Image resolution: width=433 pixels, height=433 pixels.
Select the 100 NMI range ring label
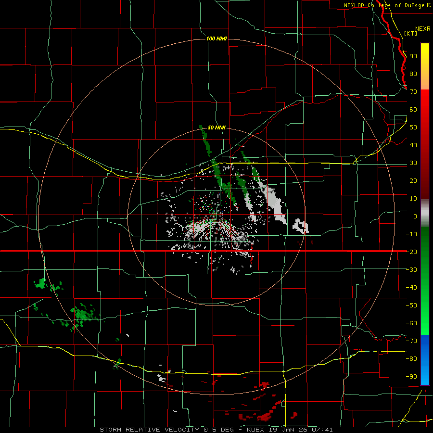[x=216, y=38]
